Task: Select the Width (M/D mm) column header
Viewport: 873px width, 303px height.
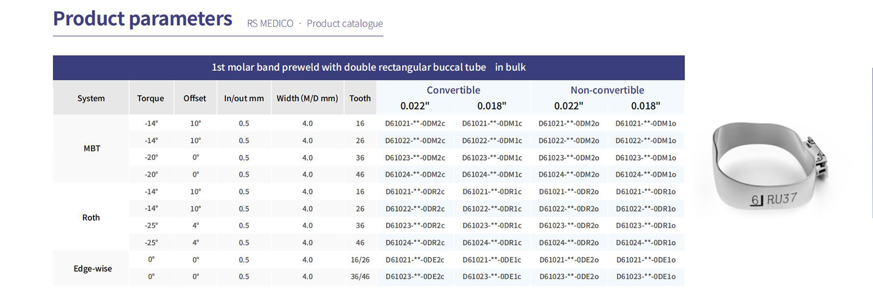Action: coord(307,98)
